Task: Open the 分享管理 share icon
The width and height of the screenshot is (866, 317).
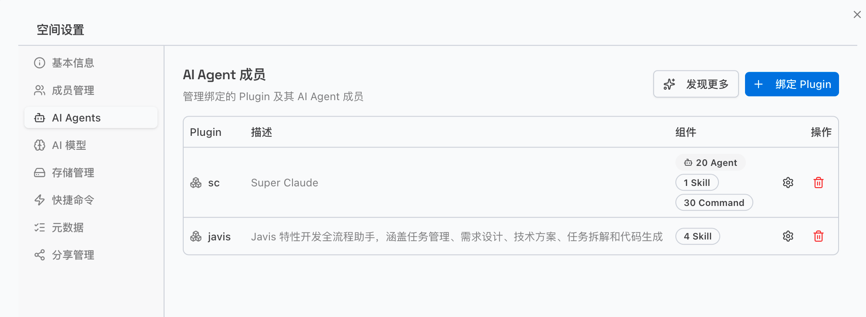Action: coord(40,255)
